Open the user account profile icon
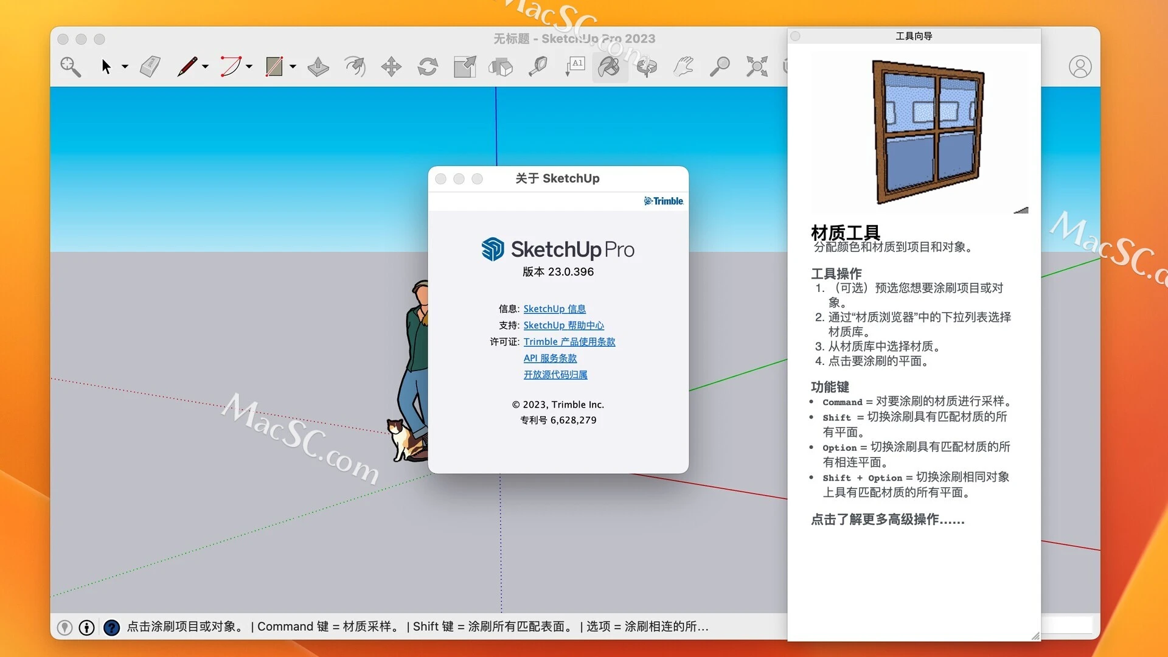Image resolution: width=1168 pixels, height=657 pixels. click(x=1080, y=67)
